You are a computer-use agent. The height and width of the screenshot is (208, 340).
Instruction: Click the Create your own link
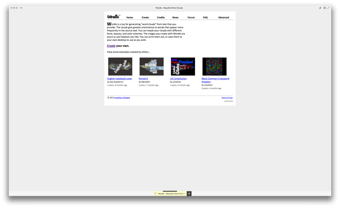[111, 46]
